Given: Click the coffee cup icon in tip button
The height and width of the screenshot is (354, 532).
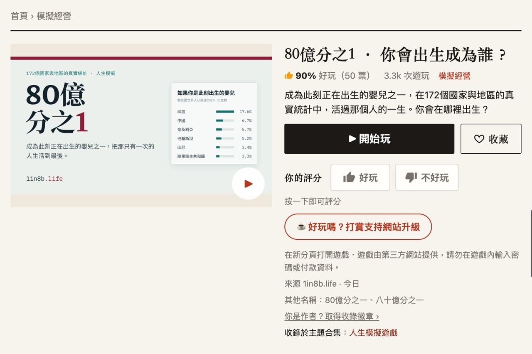Looking at the screenshot, I should (x=301, y=227).
